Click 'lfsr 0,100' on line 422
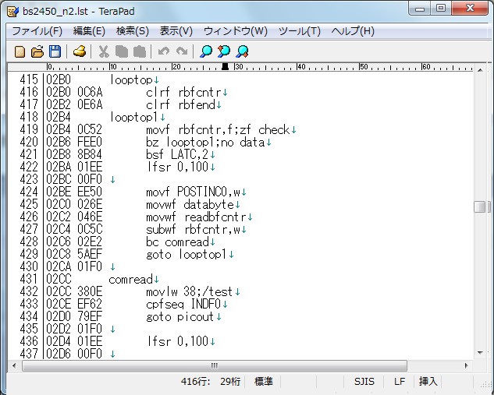Image resolution: width=494 pixels, height=395 pixels. 178,167
